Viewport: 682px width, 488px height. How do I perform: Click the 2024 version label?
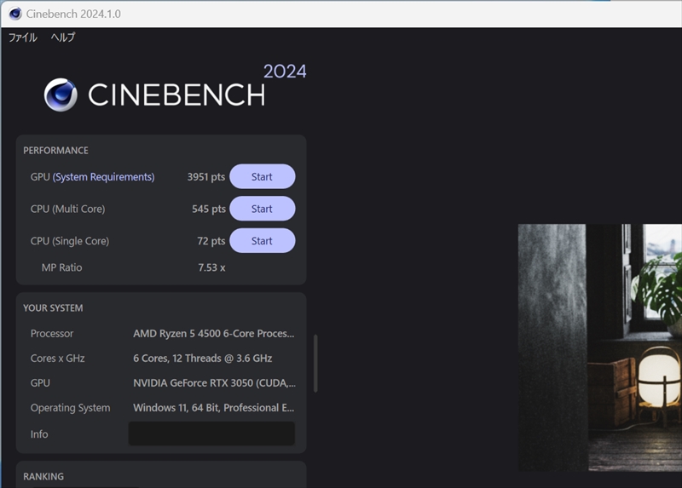[285, 72]
